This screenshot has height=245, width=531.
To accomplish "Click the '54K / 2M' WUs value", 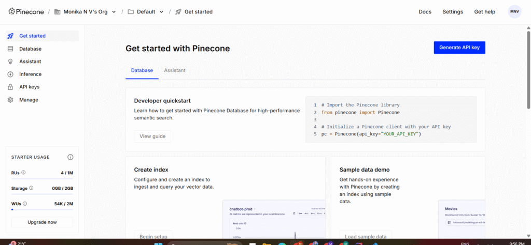I will point(64,204).
